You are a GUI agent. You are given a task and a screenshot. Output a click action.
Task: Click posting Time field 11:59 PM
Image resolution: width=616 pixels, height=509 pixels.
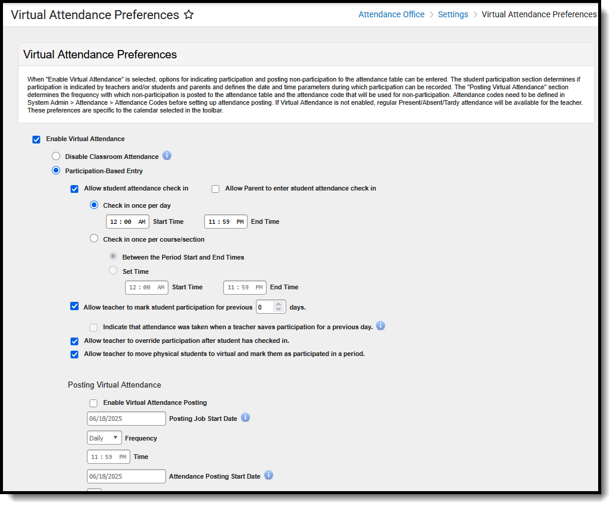click(108, 457)
